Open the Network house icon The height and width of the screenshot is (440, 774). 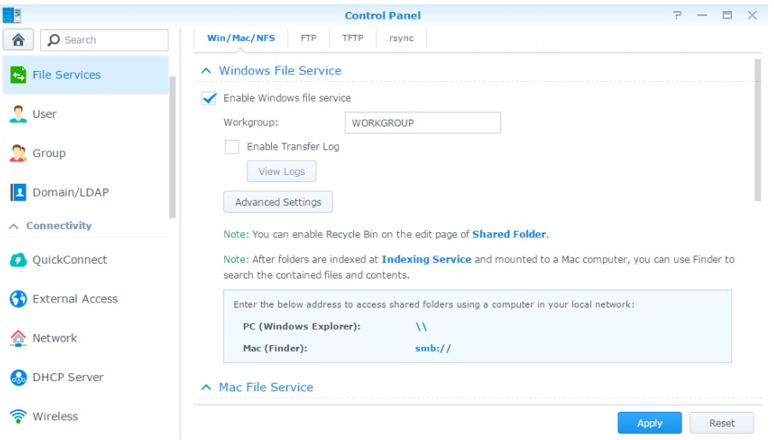18,337
